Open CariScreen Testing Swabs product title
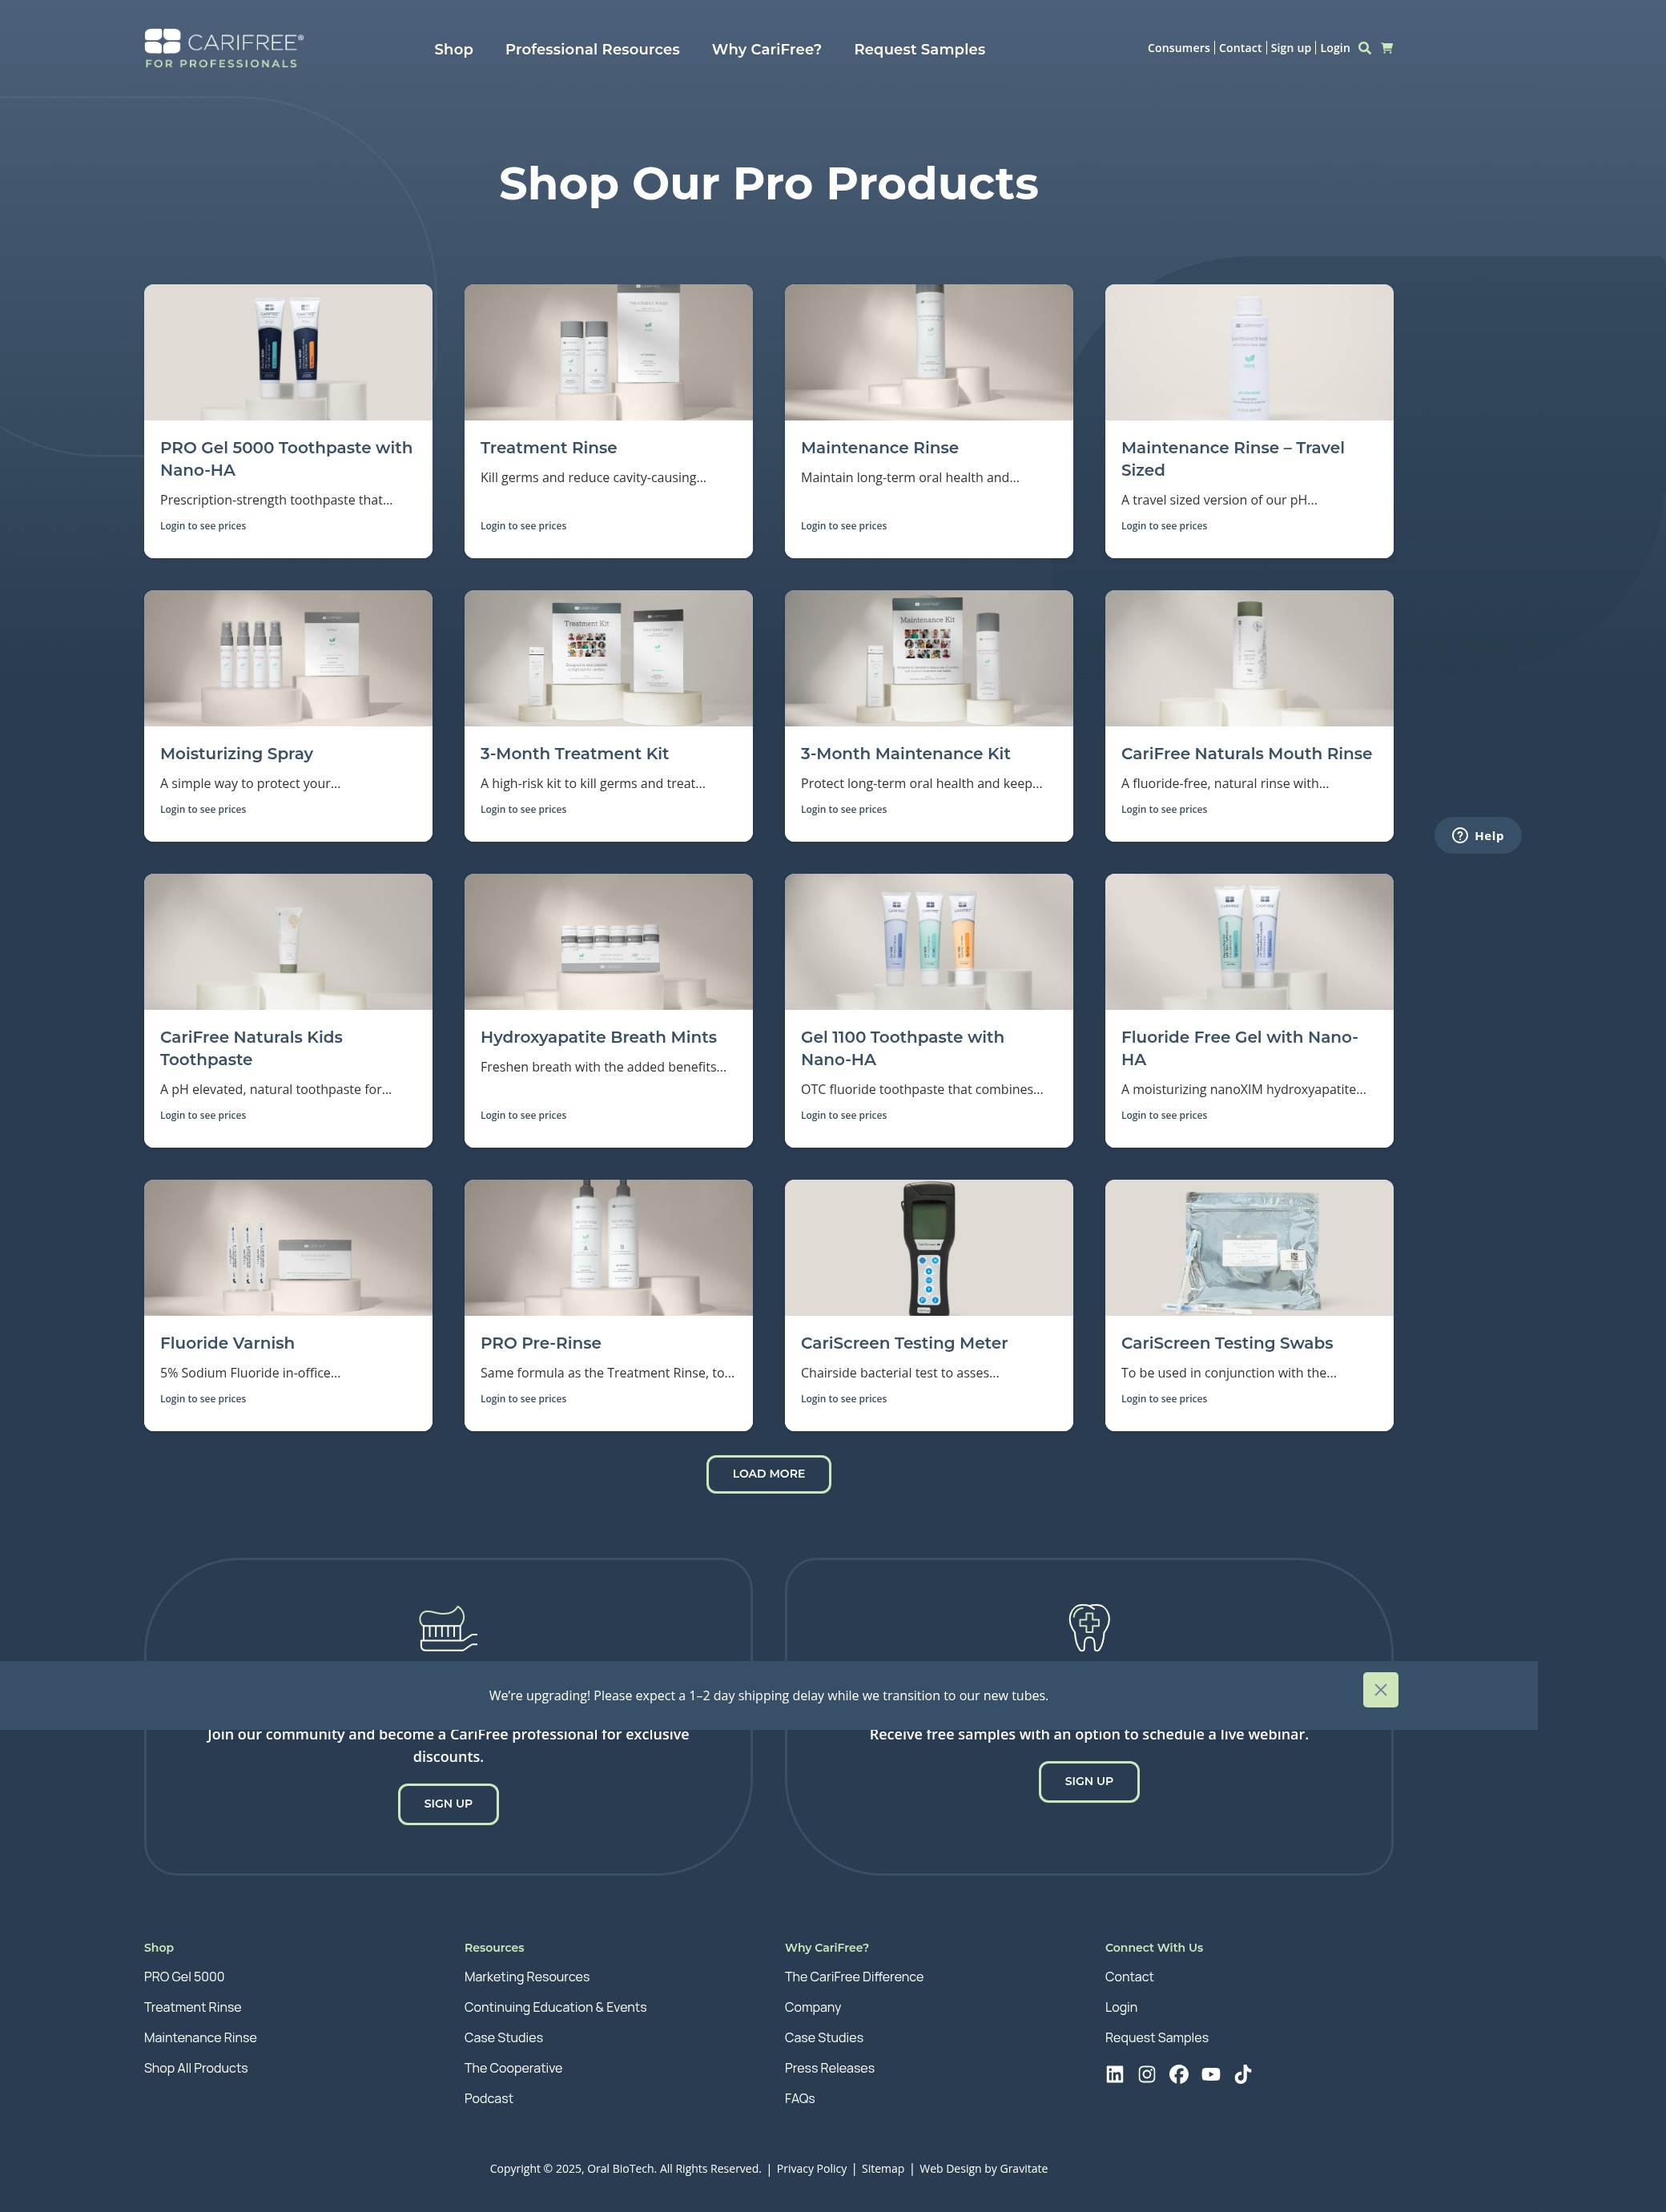Image resolution: width=1666 pixels, height=2212 pixels. pyautogui.click(x=1227, y=1343)
